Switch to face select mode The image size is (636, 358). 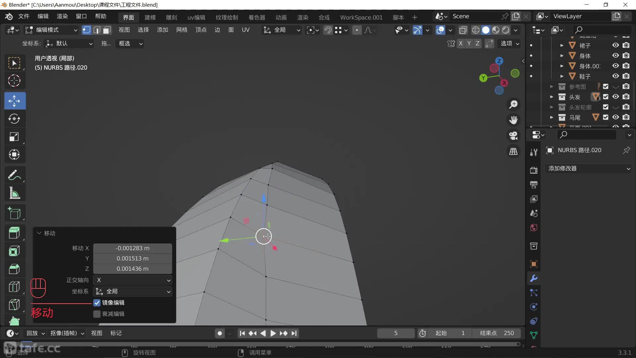tap(107, 30)
